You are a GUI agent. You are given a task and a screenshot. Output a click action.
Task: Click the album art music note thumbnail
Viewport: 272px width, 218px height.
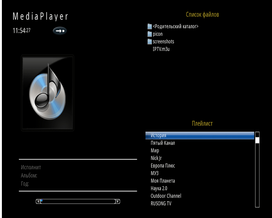[x=48, y=93]
